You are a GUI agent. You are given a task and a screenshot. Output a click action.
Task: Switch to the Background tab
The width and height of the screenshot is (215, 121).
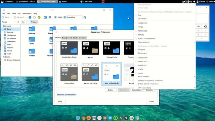click(x=67, y=38)
